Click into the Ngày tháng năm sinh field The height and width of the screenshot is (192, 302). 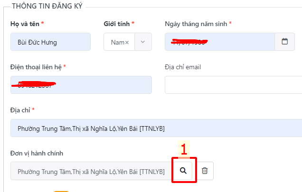pos(220,42)
